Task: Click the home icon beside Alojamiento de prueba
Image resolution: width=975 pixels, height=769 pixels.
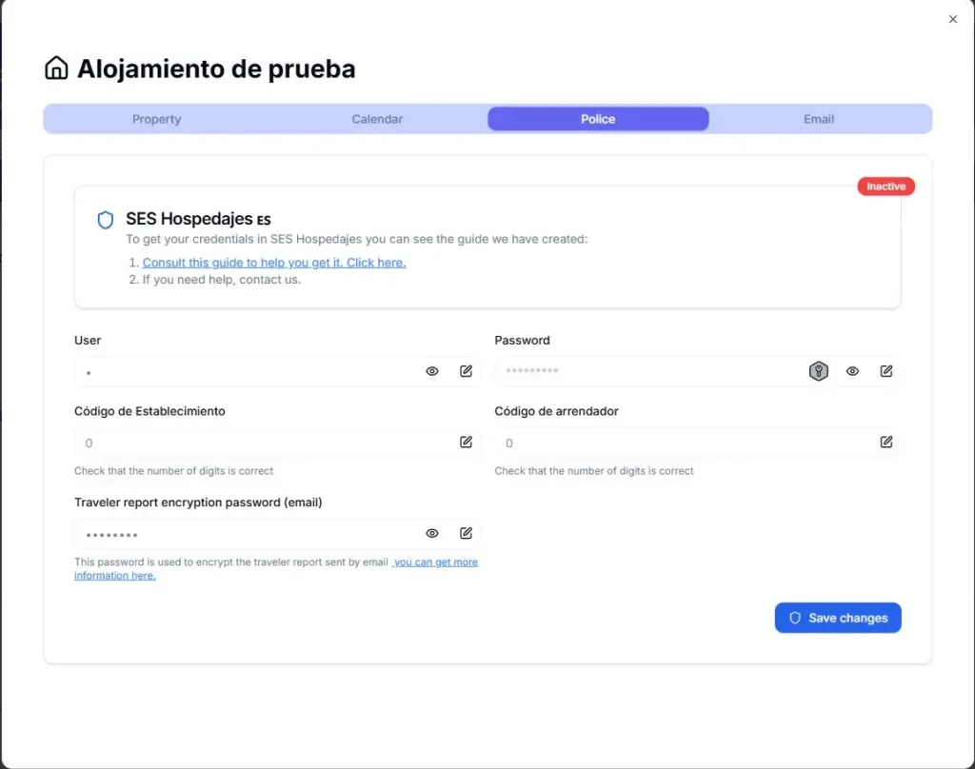Action: (56, 68)
